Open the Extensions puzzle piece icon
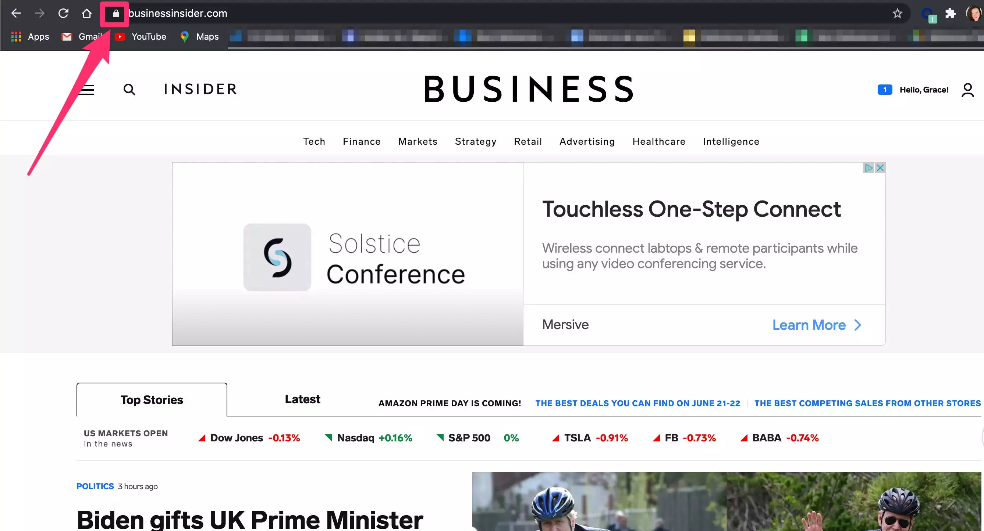This screenshot has height=531, width=984. pyautogui.click(x=950, y=13)
